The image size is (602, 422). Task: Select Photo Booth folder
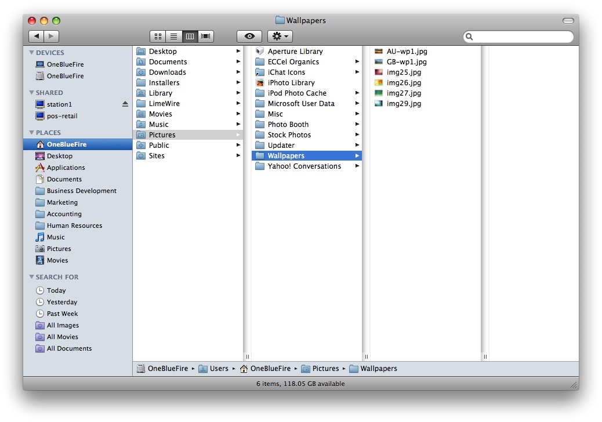tap(307, 124)
